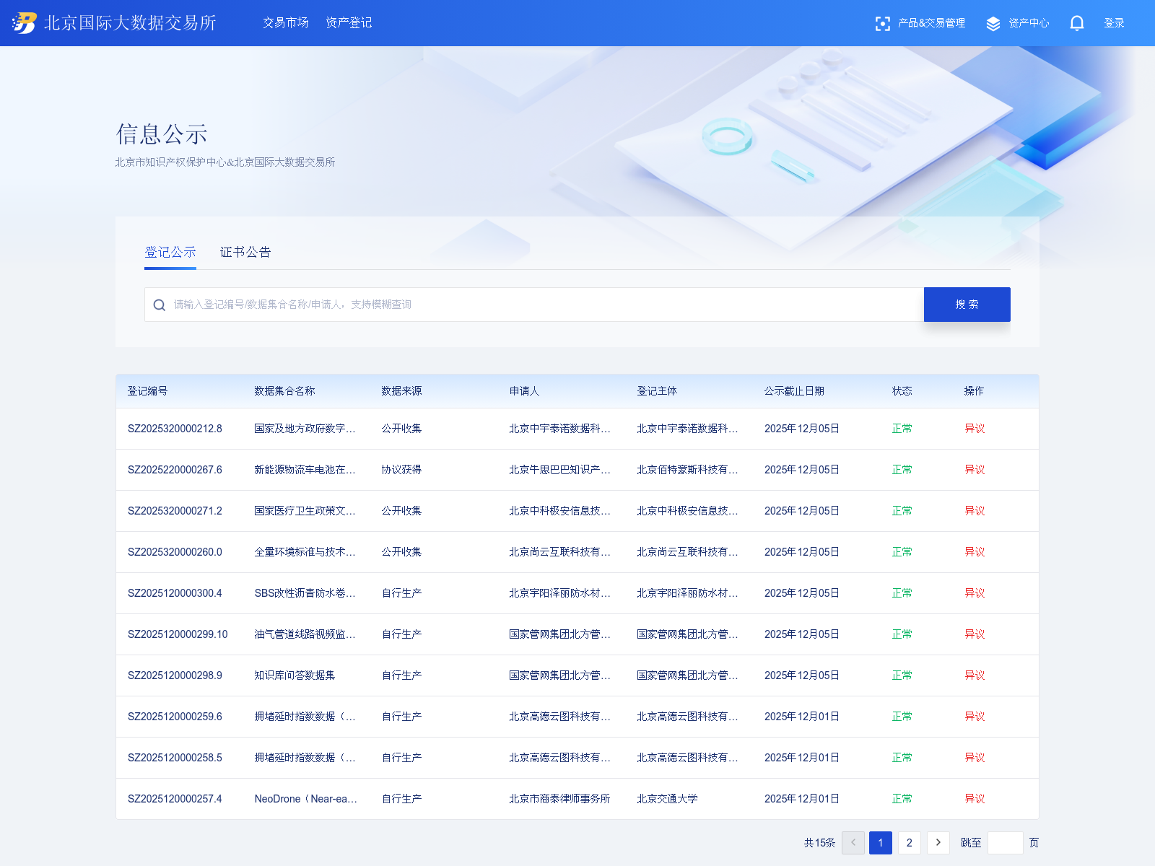The height and width of the screenshot is (866, 1155).
Task: Click registrant 北京佰特蒙斯科技有…
Action: [687, 470]
